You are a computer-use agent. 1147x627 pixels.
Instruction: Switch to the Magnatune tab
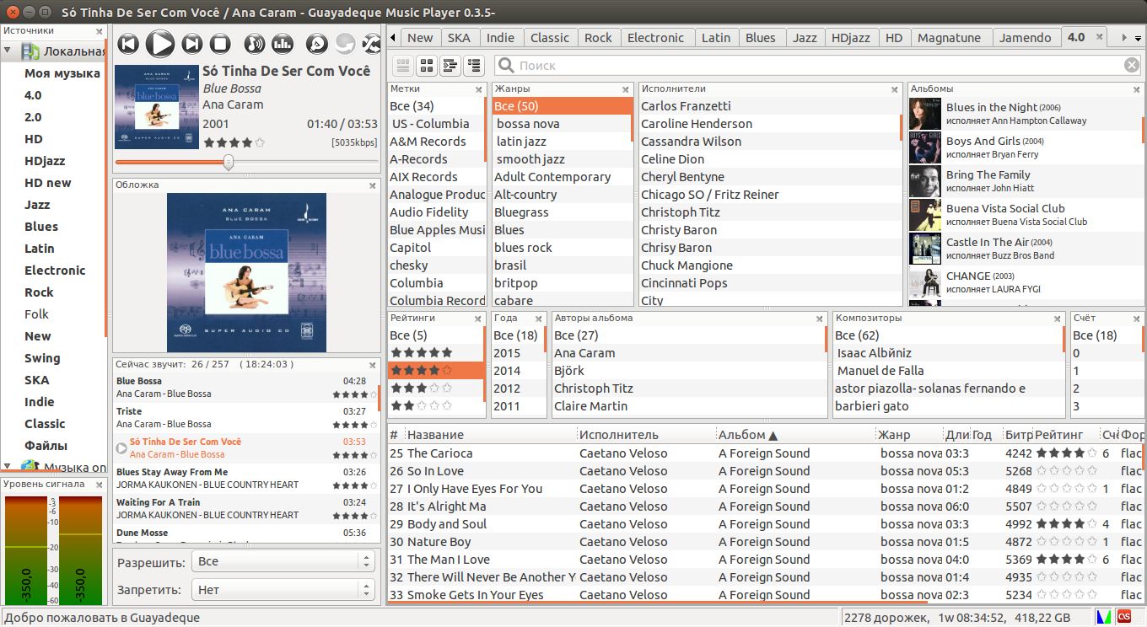(949, 37)
